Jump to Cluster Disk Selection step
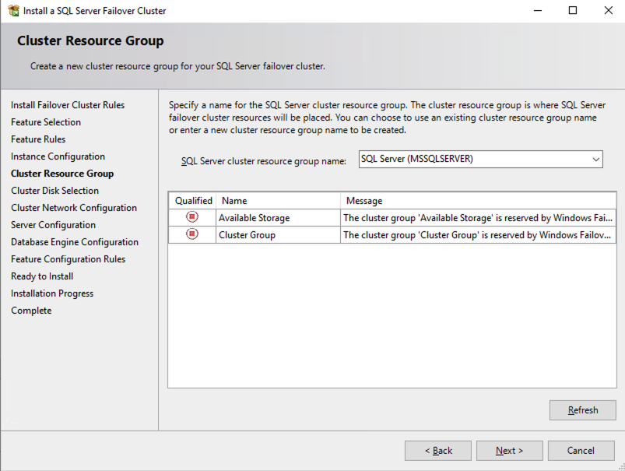The width and height of the screenshot is (625, 471). click(54, 191)
